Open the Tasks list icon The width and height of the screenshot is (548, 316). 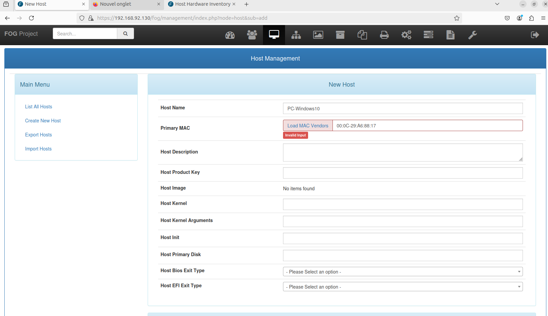click(x=428, y=35)
